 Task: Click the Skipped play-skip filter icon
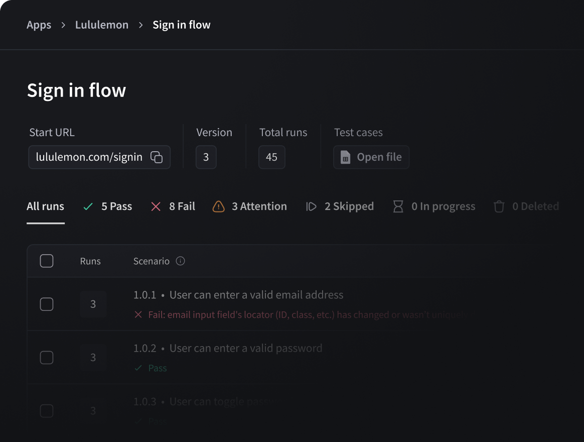(x=312, y=206)
